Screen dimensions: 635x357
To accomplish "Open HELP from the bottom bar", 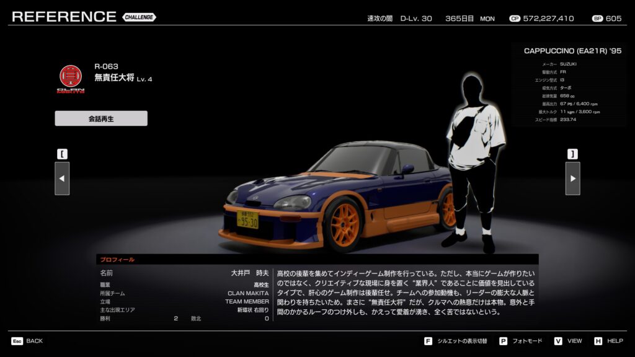I will [609, 341].
